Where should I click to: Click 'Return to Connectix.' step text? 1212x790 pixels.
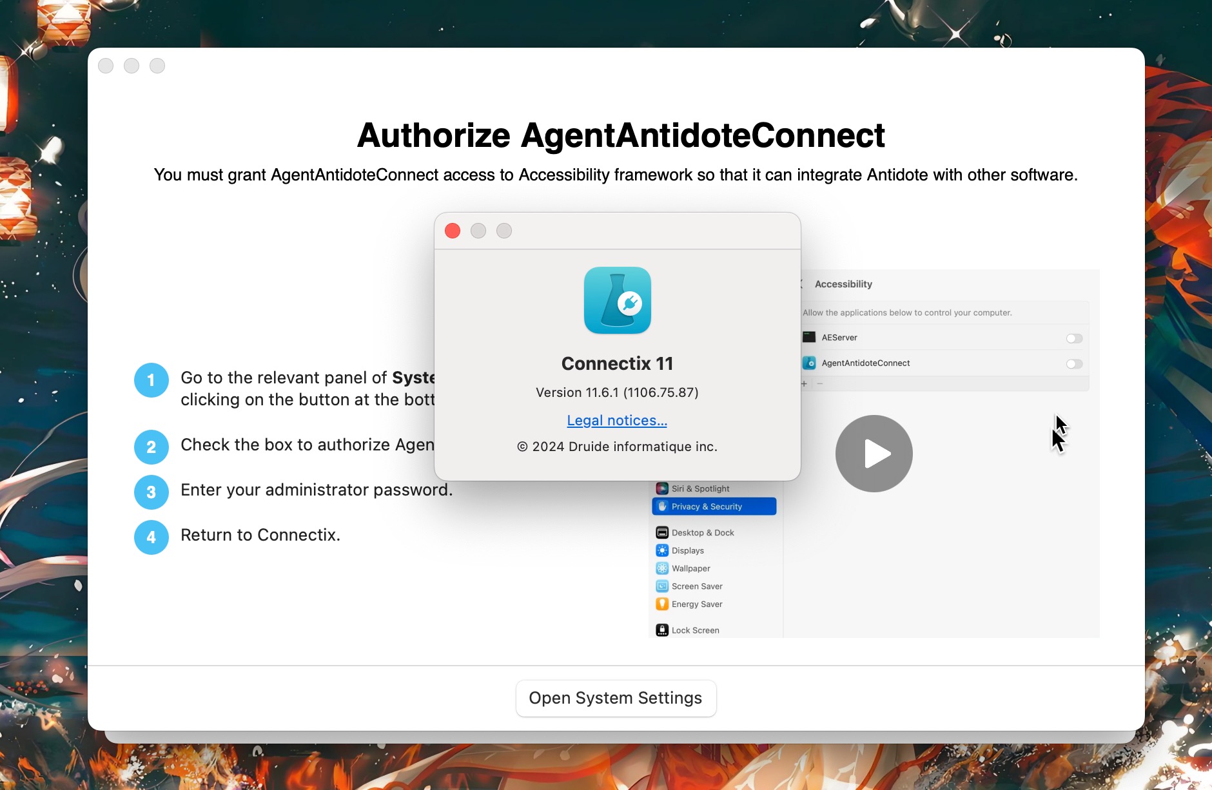(260, 535)
